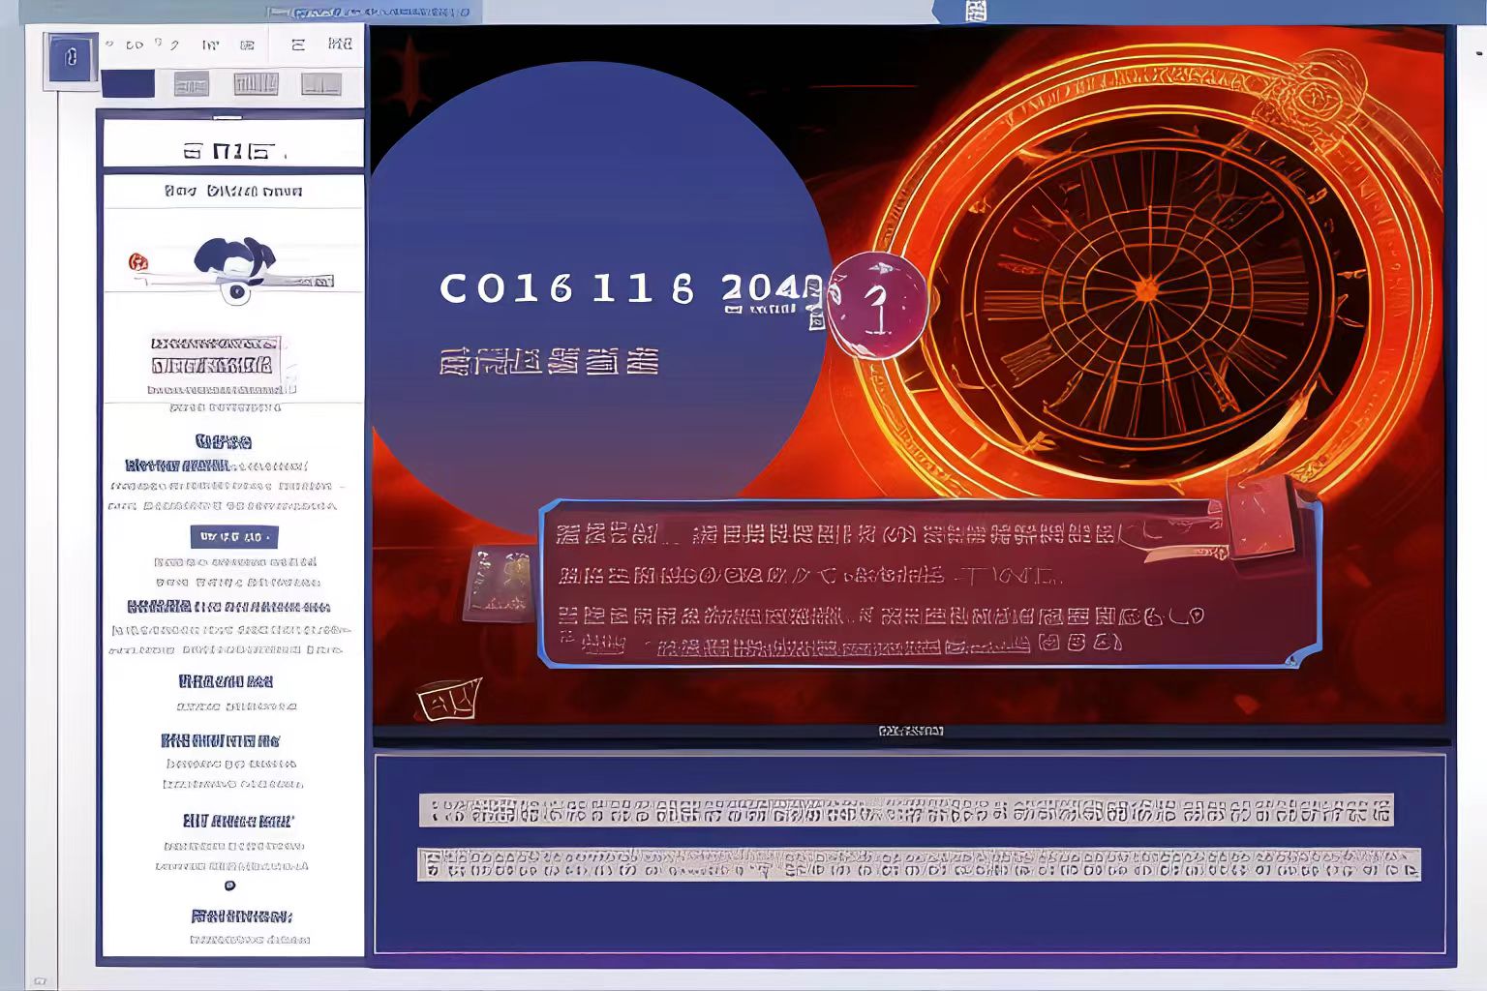Select the second gray thumbnail in sidebar toolbar

[191, 85]
